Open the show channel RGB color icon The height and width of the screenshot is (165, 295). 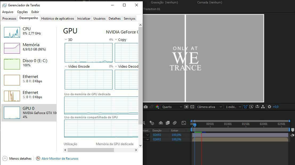coord(157,107)
